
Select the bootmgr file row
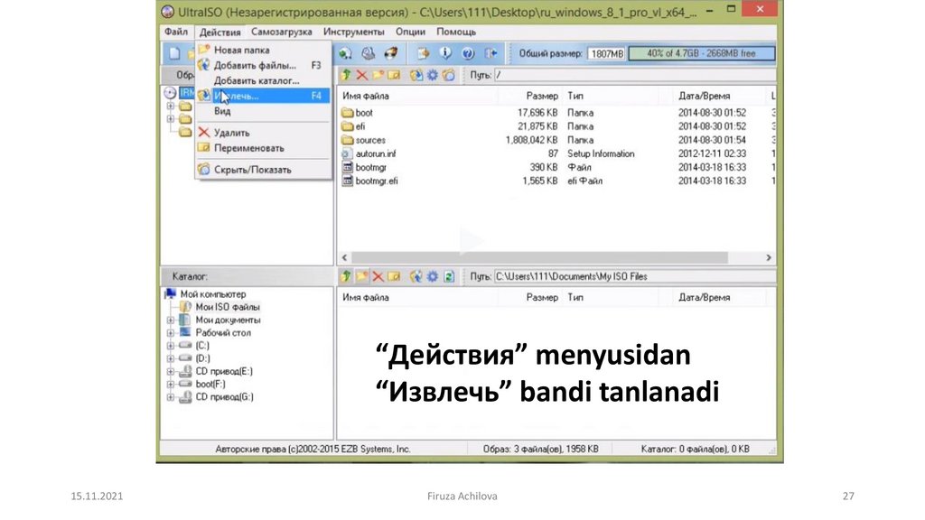coord(556,167)
